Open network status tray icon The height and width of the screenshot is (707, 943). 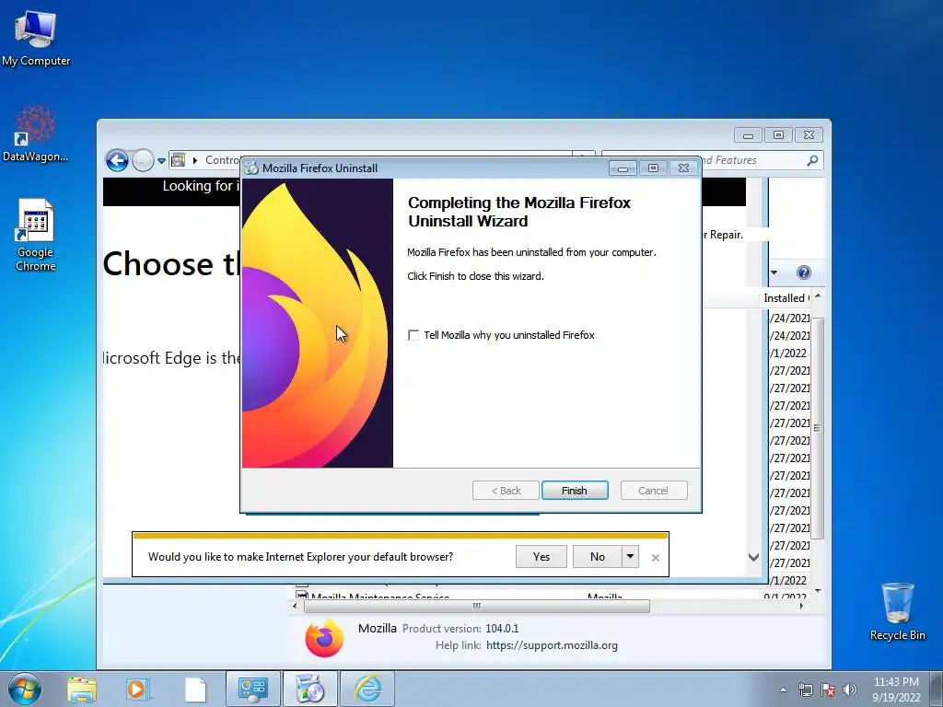click(805, 690)
